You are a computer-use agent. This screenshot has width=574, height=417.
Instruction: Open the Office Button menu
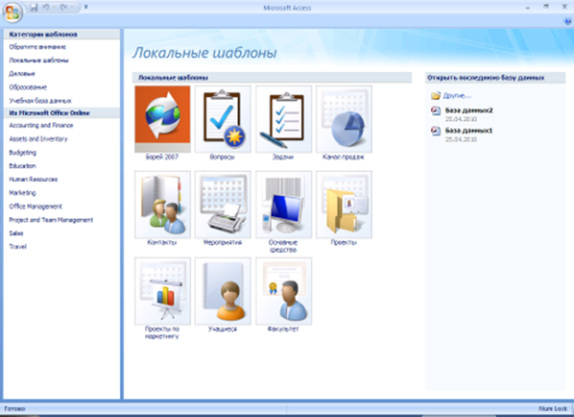point(12,12)
